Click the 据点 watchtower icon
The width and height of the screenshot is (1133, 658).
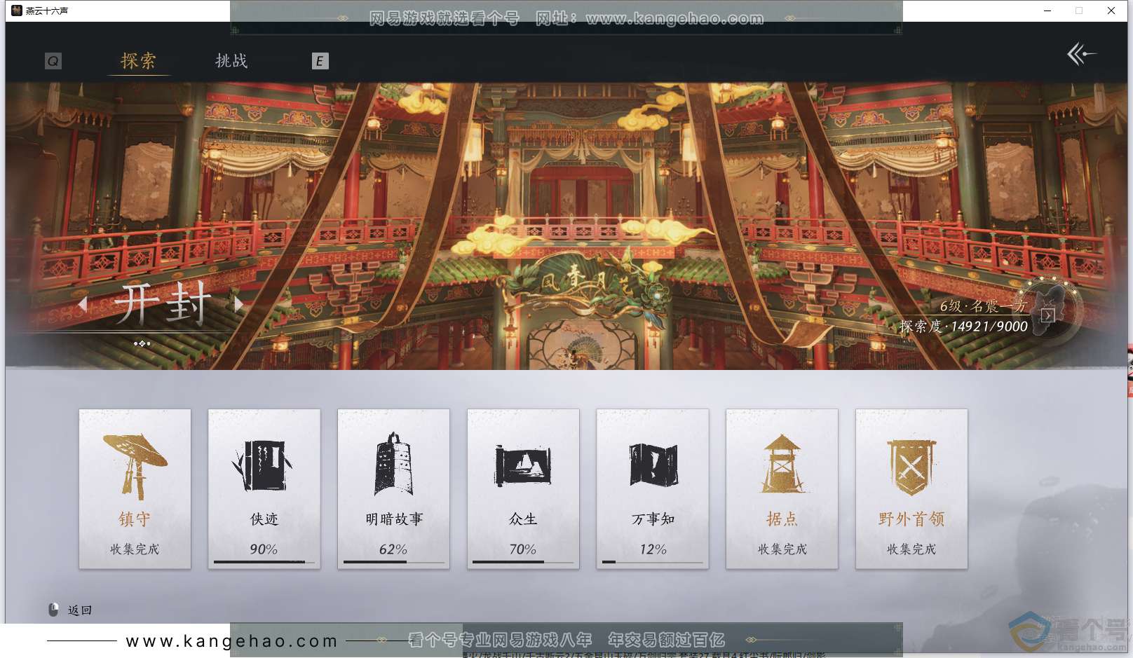point(782,464)
